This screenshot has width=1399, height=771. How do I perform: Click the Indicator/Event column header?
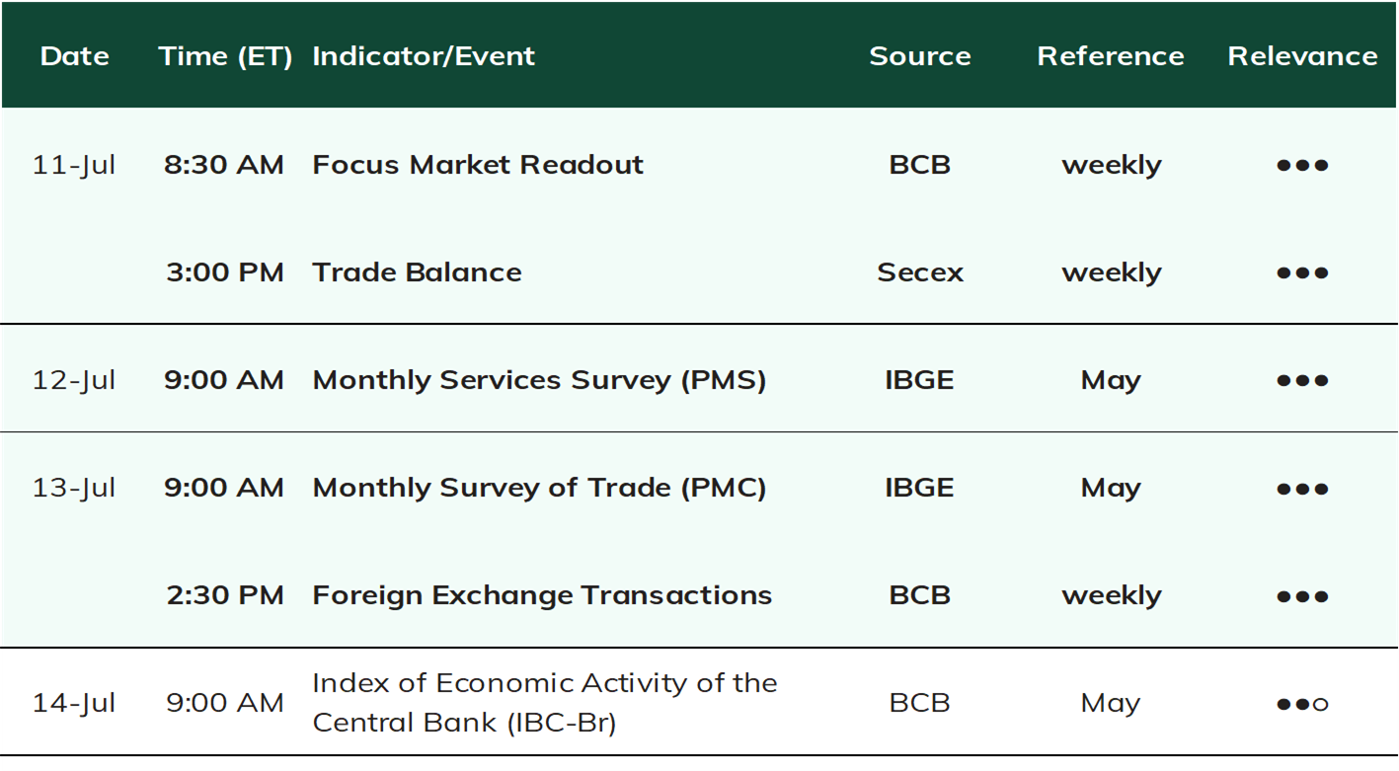click(x=424, y=56)
